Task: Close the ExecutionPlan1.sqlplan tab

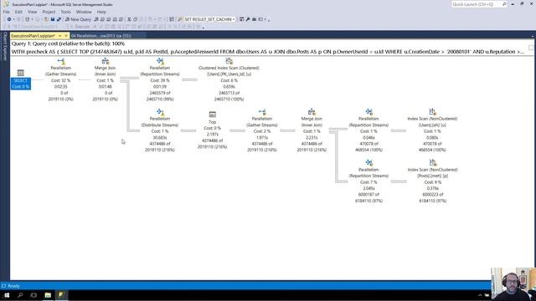Action: click(65, 35)
